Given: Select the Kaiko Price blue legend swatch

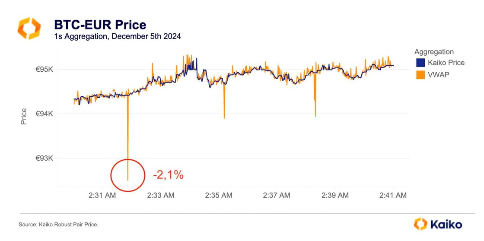Looking at the screenshot, I should pyautogui.click(x=420, y=63).
